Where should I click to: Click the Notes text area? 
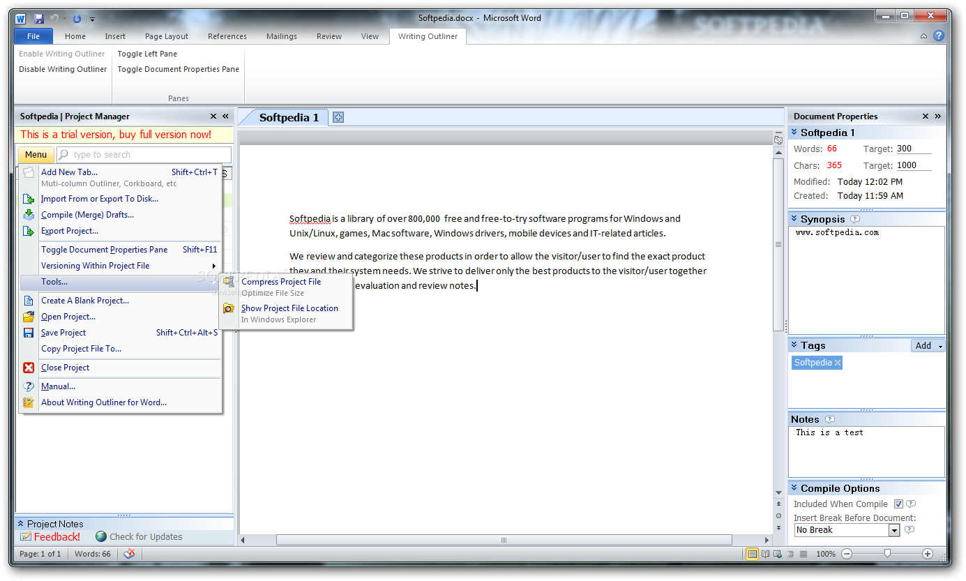866,452
